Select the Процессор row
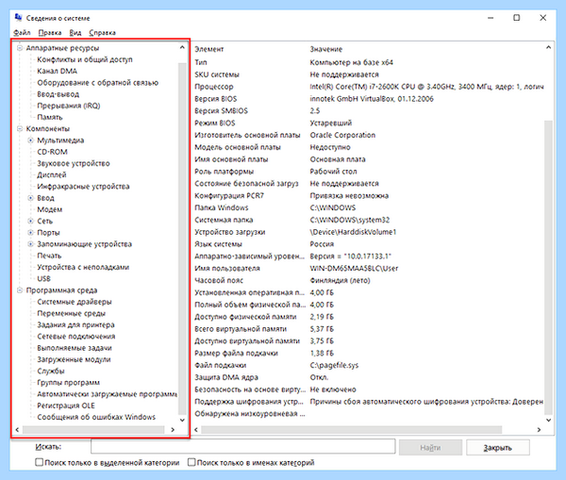 (x=369, y=87)
